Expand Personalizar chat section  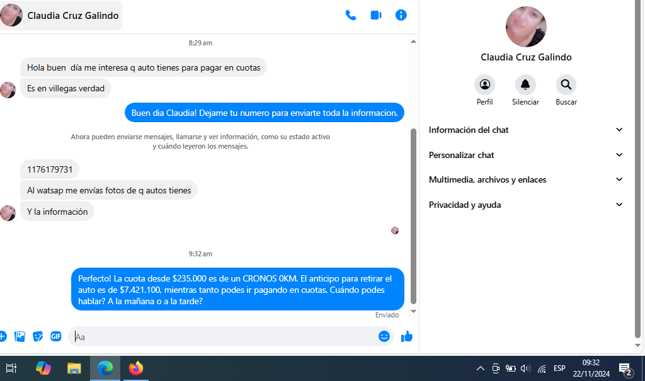tap(526, 155)
